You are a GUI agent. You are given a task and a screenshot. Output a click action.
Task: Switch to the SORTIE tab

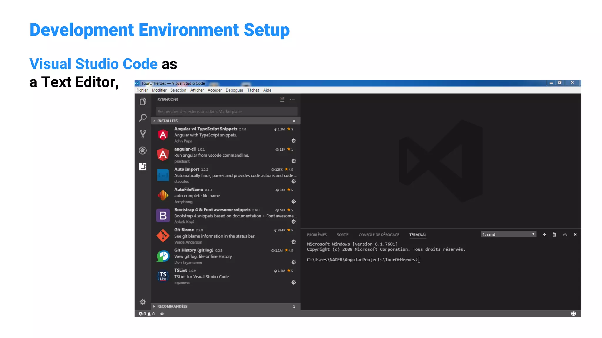click(343, 235)
